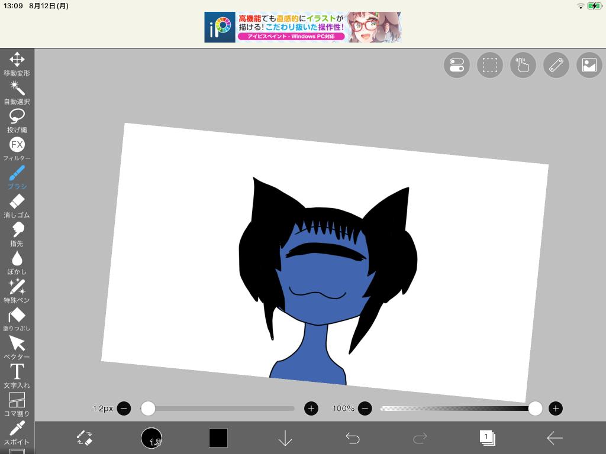Click the ibisPaint Windows PC ad banner
The image size is (606, 454).
coord(302,27)
